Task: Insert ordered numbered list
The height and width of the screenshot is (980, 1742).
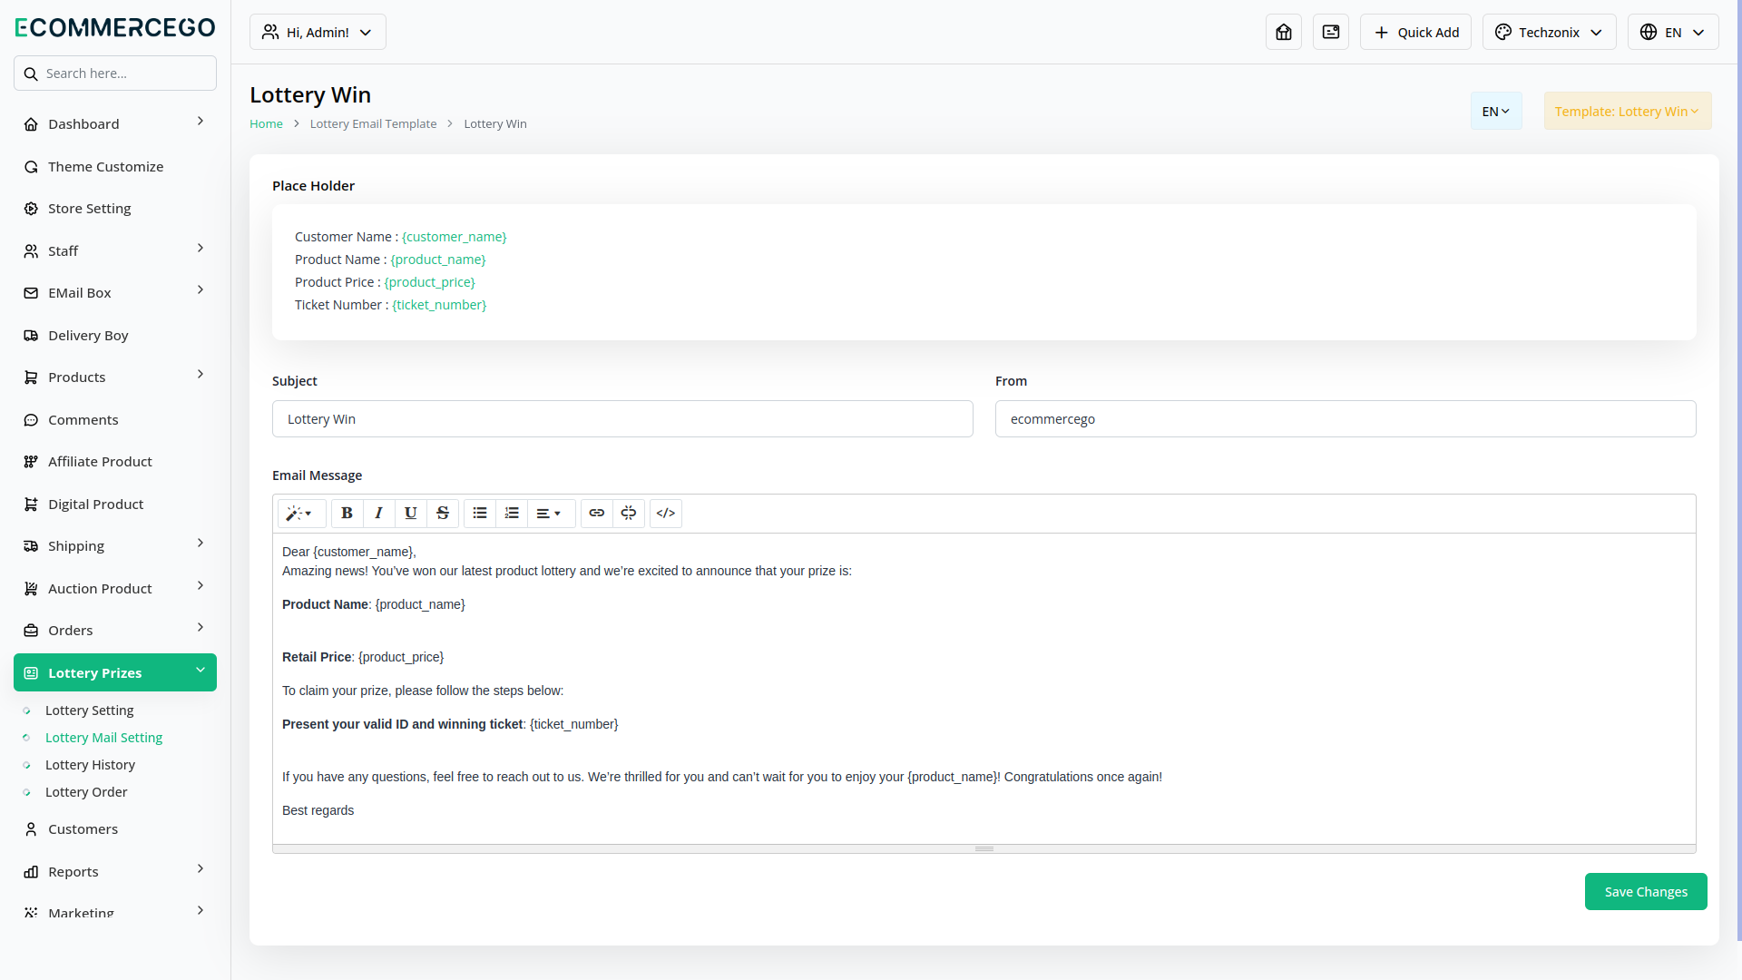Action: pyautogui.click(x=512, y=514)
